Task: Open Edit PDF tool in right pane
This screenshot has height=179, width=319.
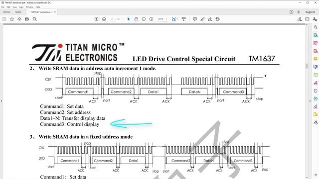Action: coord(316,43)
